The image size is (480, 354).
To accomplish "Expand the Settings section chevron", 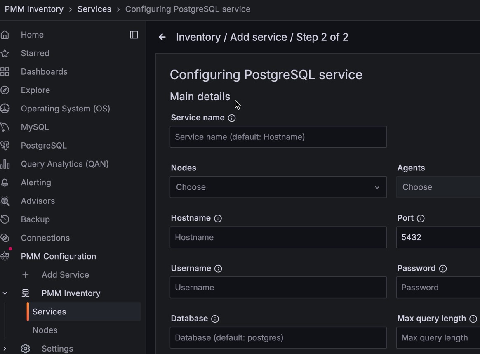I will [5, 349].
